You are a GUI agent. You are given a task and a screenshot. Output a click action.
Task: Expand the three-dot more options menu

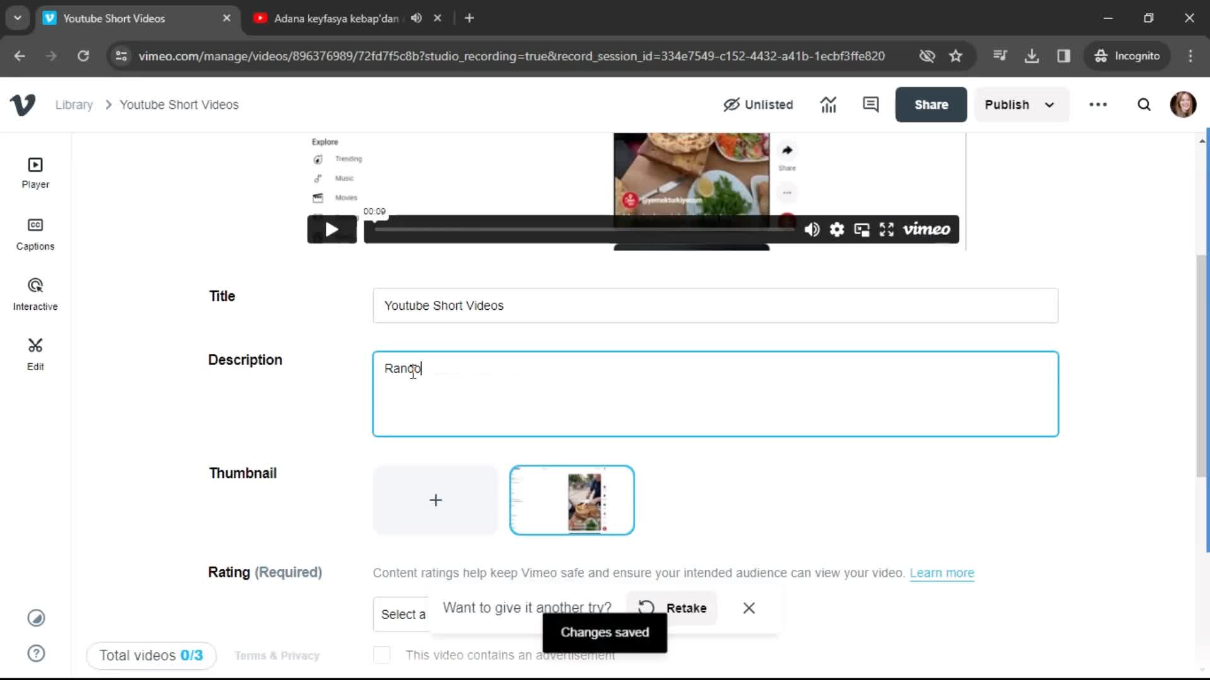coord(1100,104)
